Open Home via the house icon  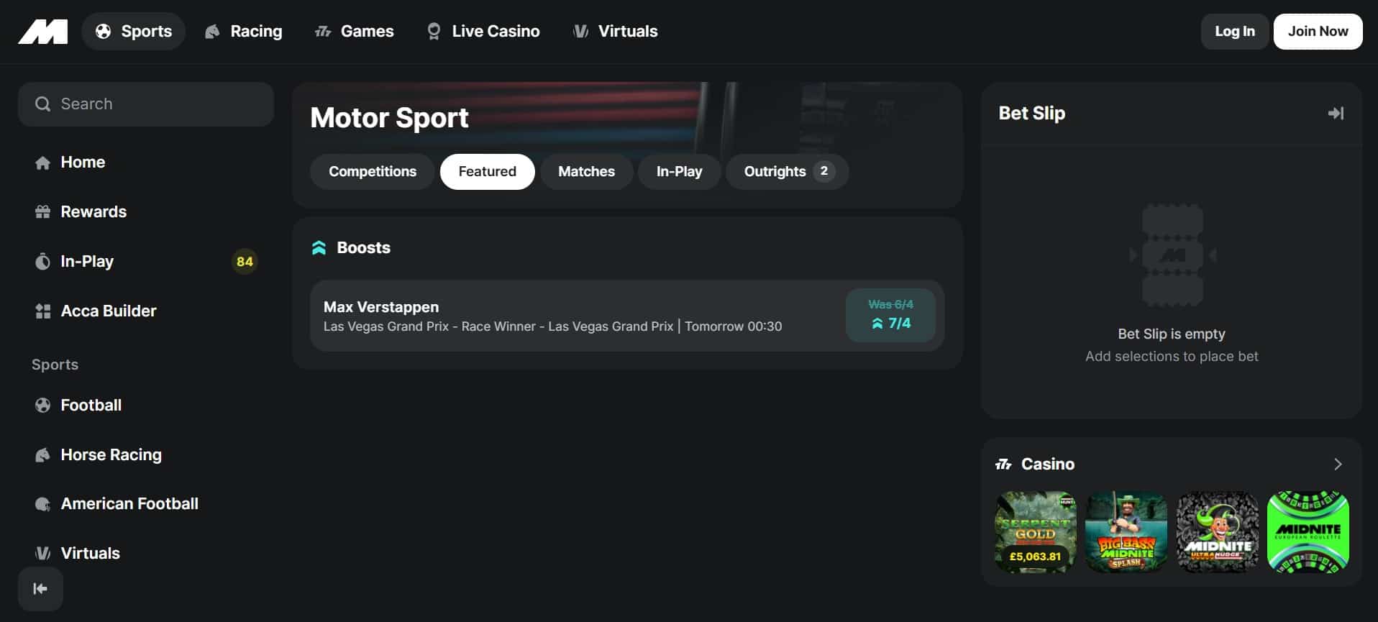(43, 163)
